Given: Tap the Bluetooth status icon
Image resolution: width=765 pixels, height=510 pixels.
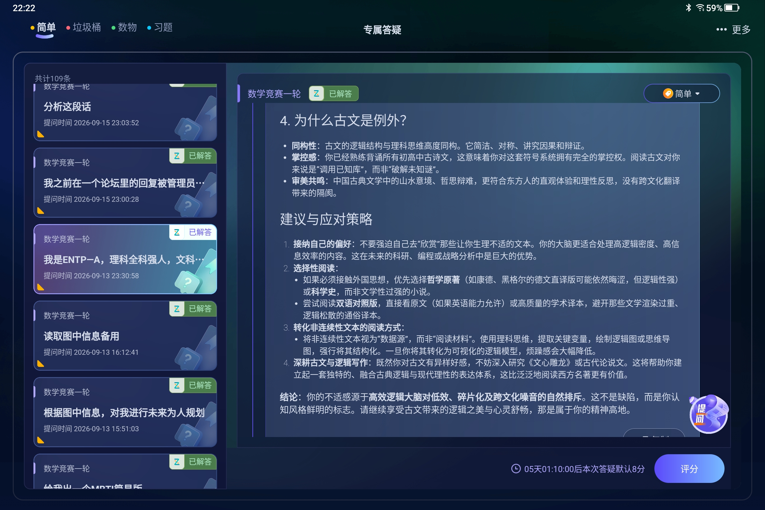Looking at the screenshot, I should tap(688, 7).
